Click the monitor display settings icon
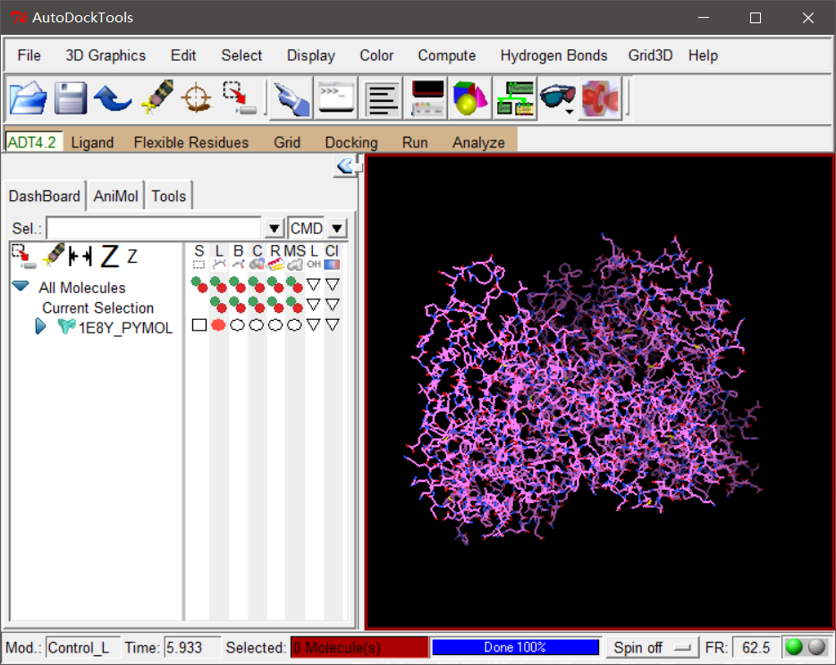Image resolution: width=836 pixels, height=665 pixels. pyautogui.click(x=427, y=98)
